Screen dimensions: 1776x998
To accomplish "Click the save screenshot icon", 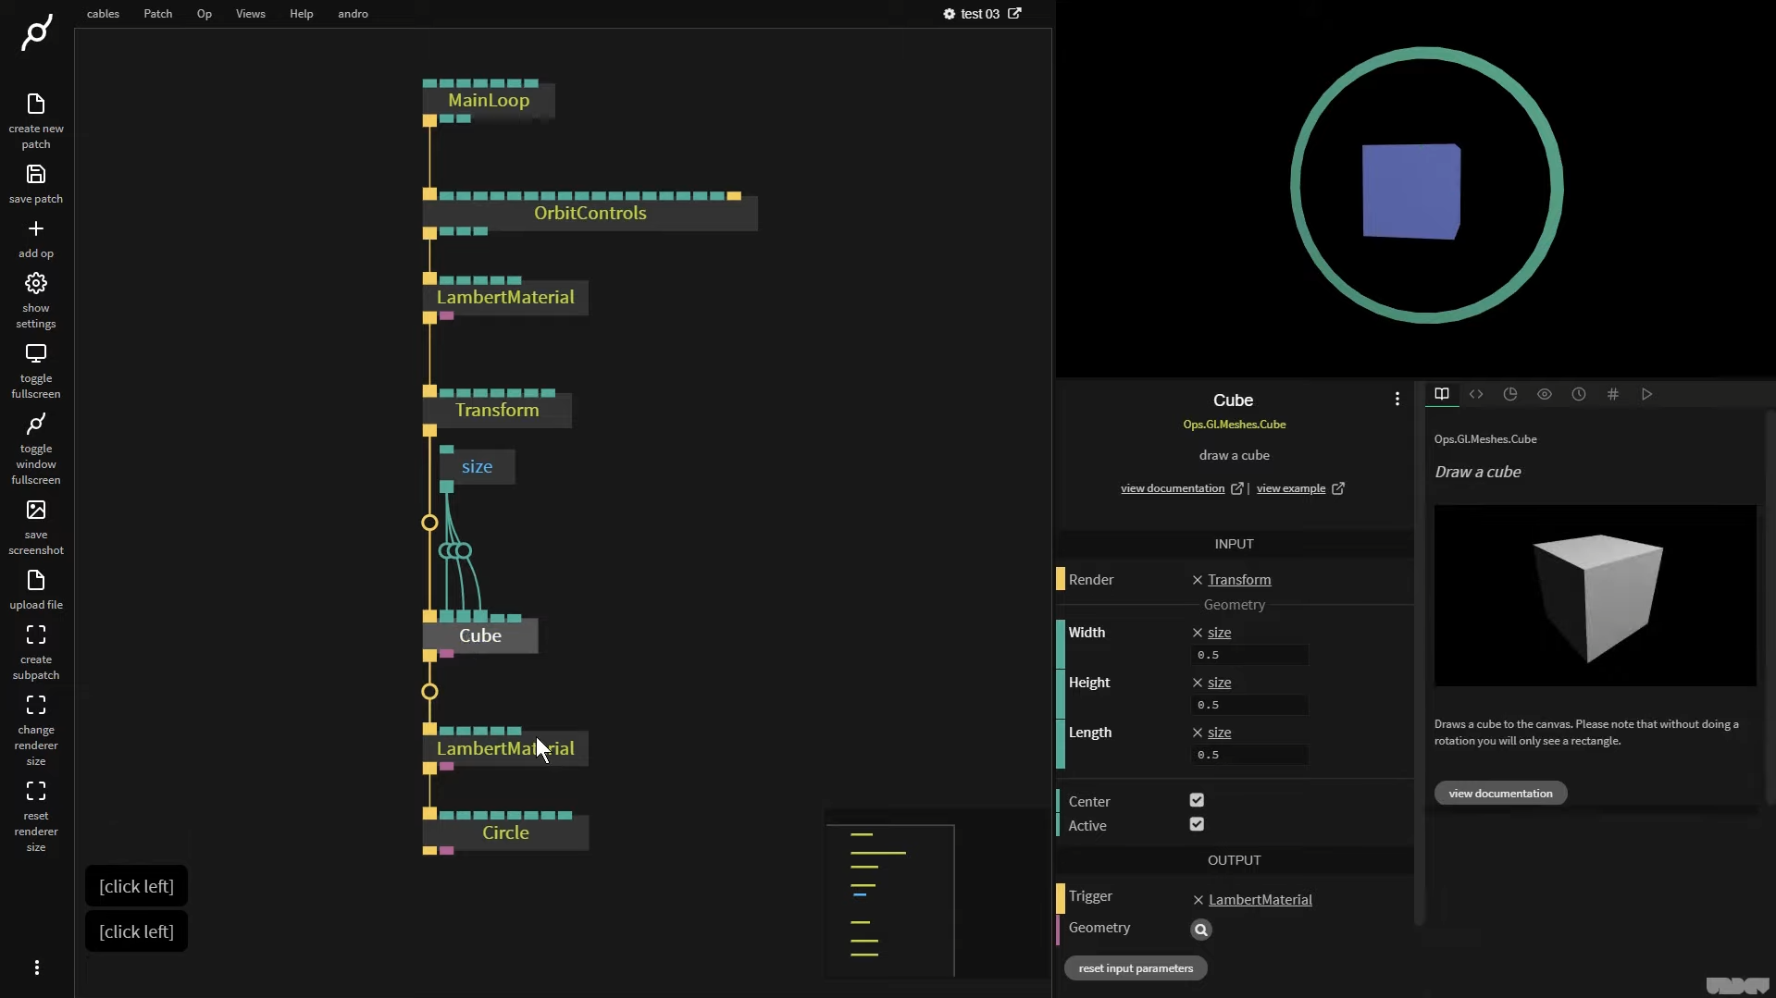I will (x=36, y=511).
